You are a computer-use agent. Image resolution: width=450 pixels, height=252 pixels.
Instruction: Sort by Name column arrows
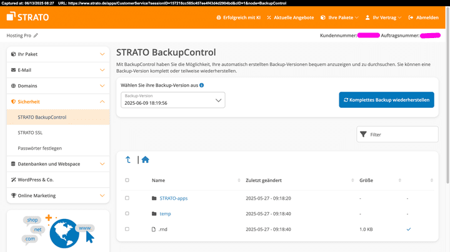point(239,180)
